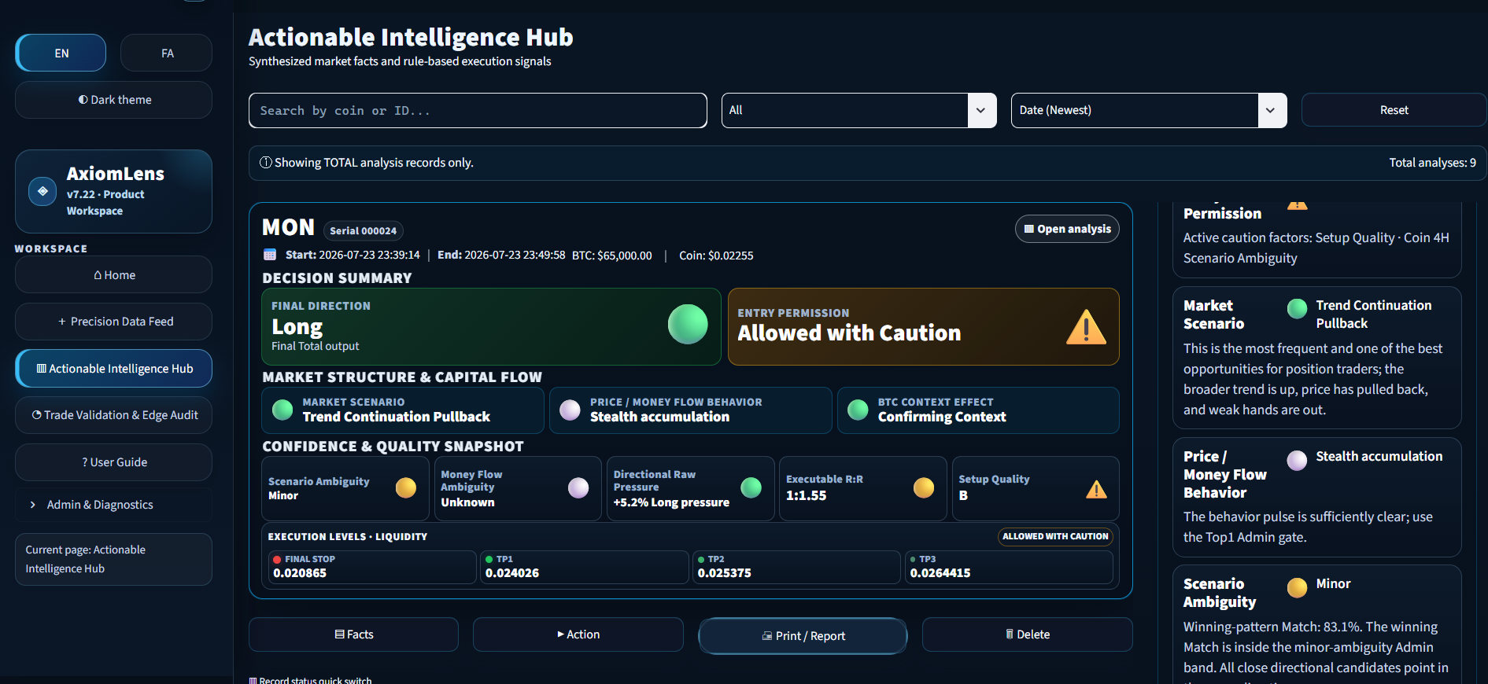Click the TP3 value 0.0264415

pyautogui.click(x=940, y=573)
